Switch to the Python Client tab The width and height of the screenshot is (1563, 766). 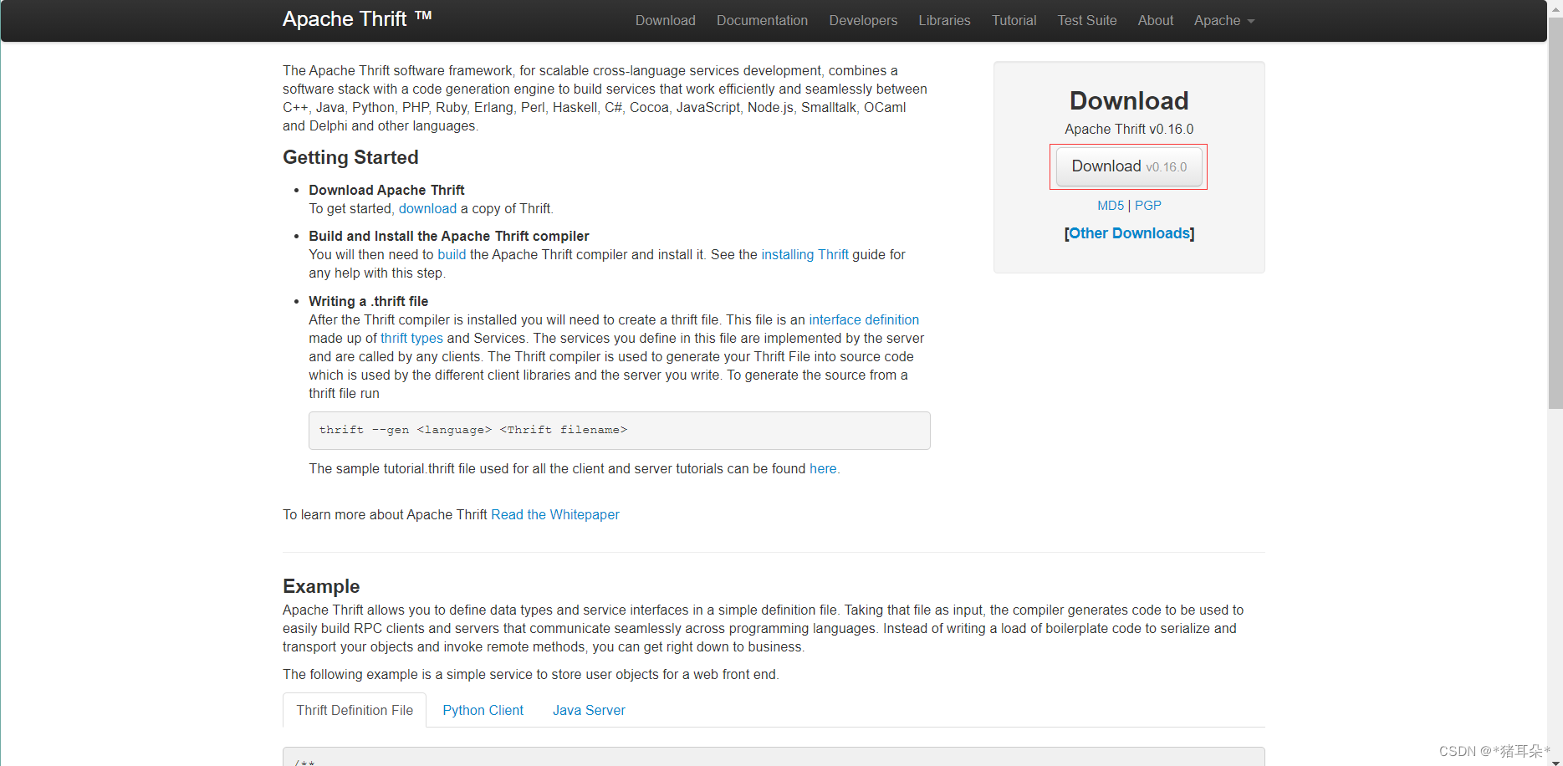pos(483,710)
